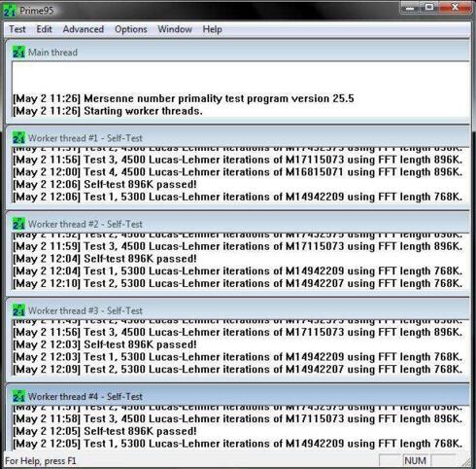Viewport: 476px width, 469px height.
Task: Open the Edit menu
Action: 44,29
